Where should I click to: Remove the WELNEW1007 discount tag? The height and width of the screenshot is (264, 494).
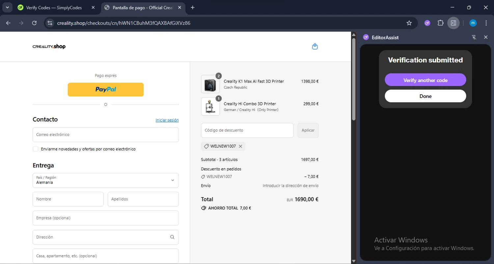pos(240,146)
